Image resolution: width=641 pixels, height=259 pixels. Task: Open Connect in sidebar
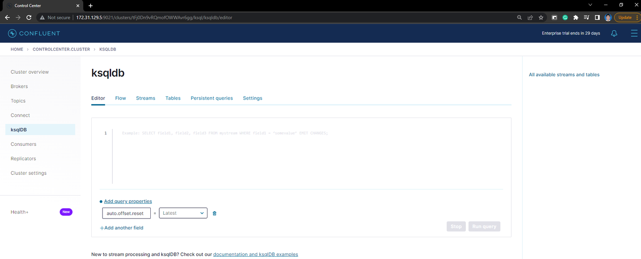pyautogui.click(x=20, y=115)
